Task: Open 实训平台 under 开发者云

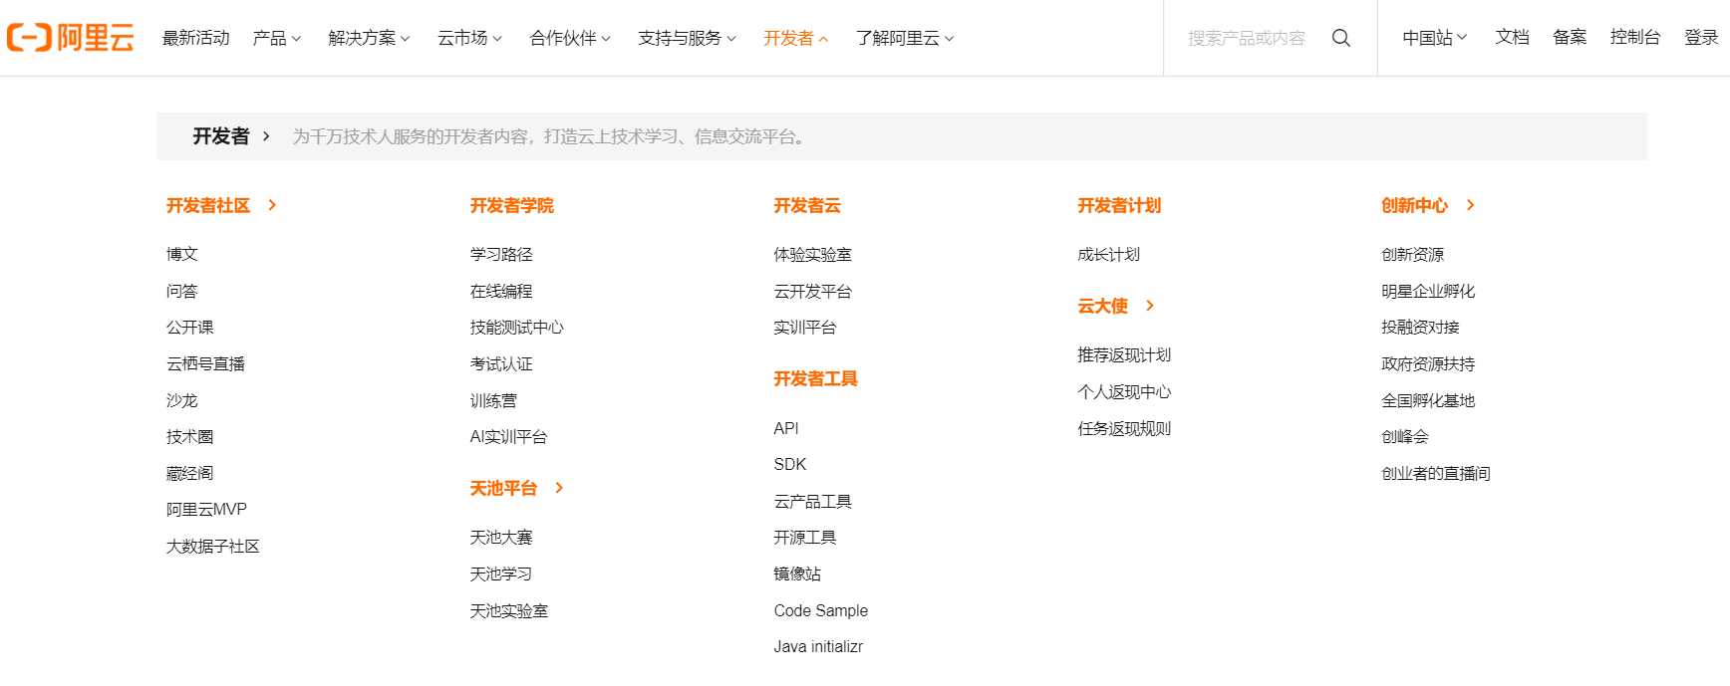Action: coord(805,327)
